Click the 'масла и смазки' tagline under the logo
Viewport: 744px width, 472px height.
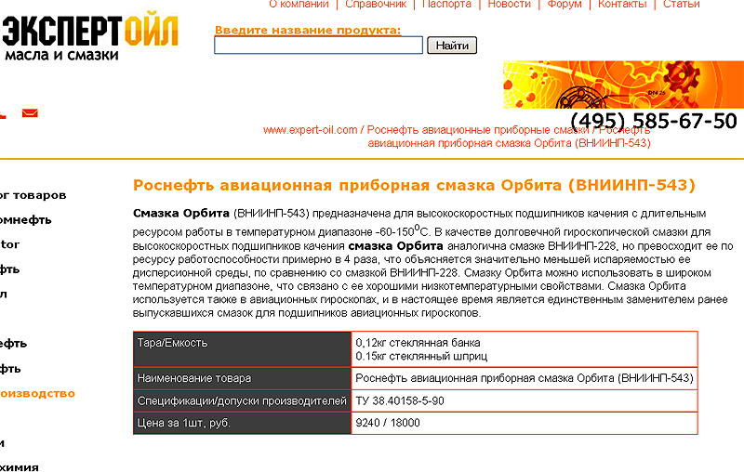(x=61, y=55)
